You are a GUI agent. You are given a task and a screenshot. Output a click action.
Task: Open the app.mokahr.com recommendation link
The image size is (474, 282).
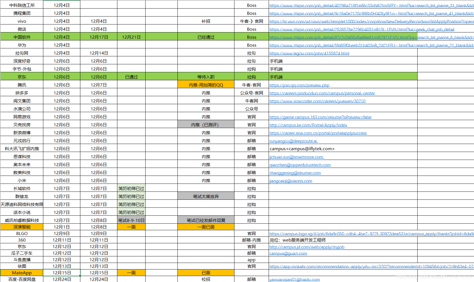coord(371,266)
